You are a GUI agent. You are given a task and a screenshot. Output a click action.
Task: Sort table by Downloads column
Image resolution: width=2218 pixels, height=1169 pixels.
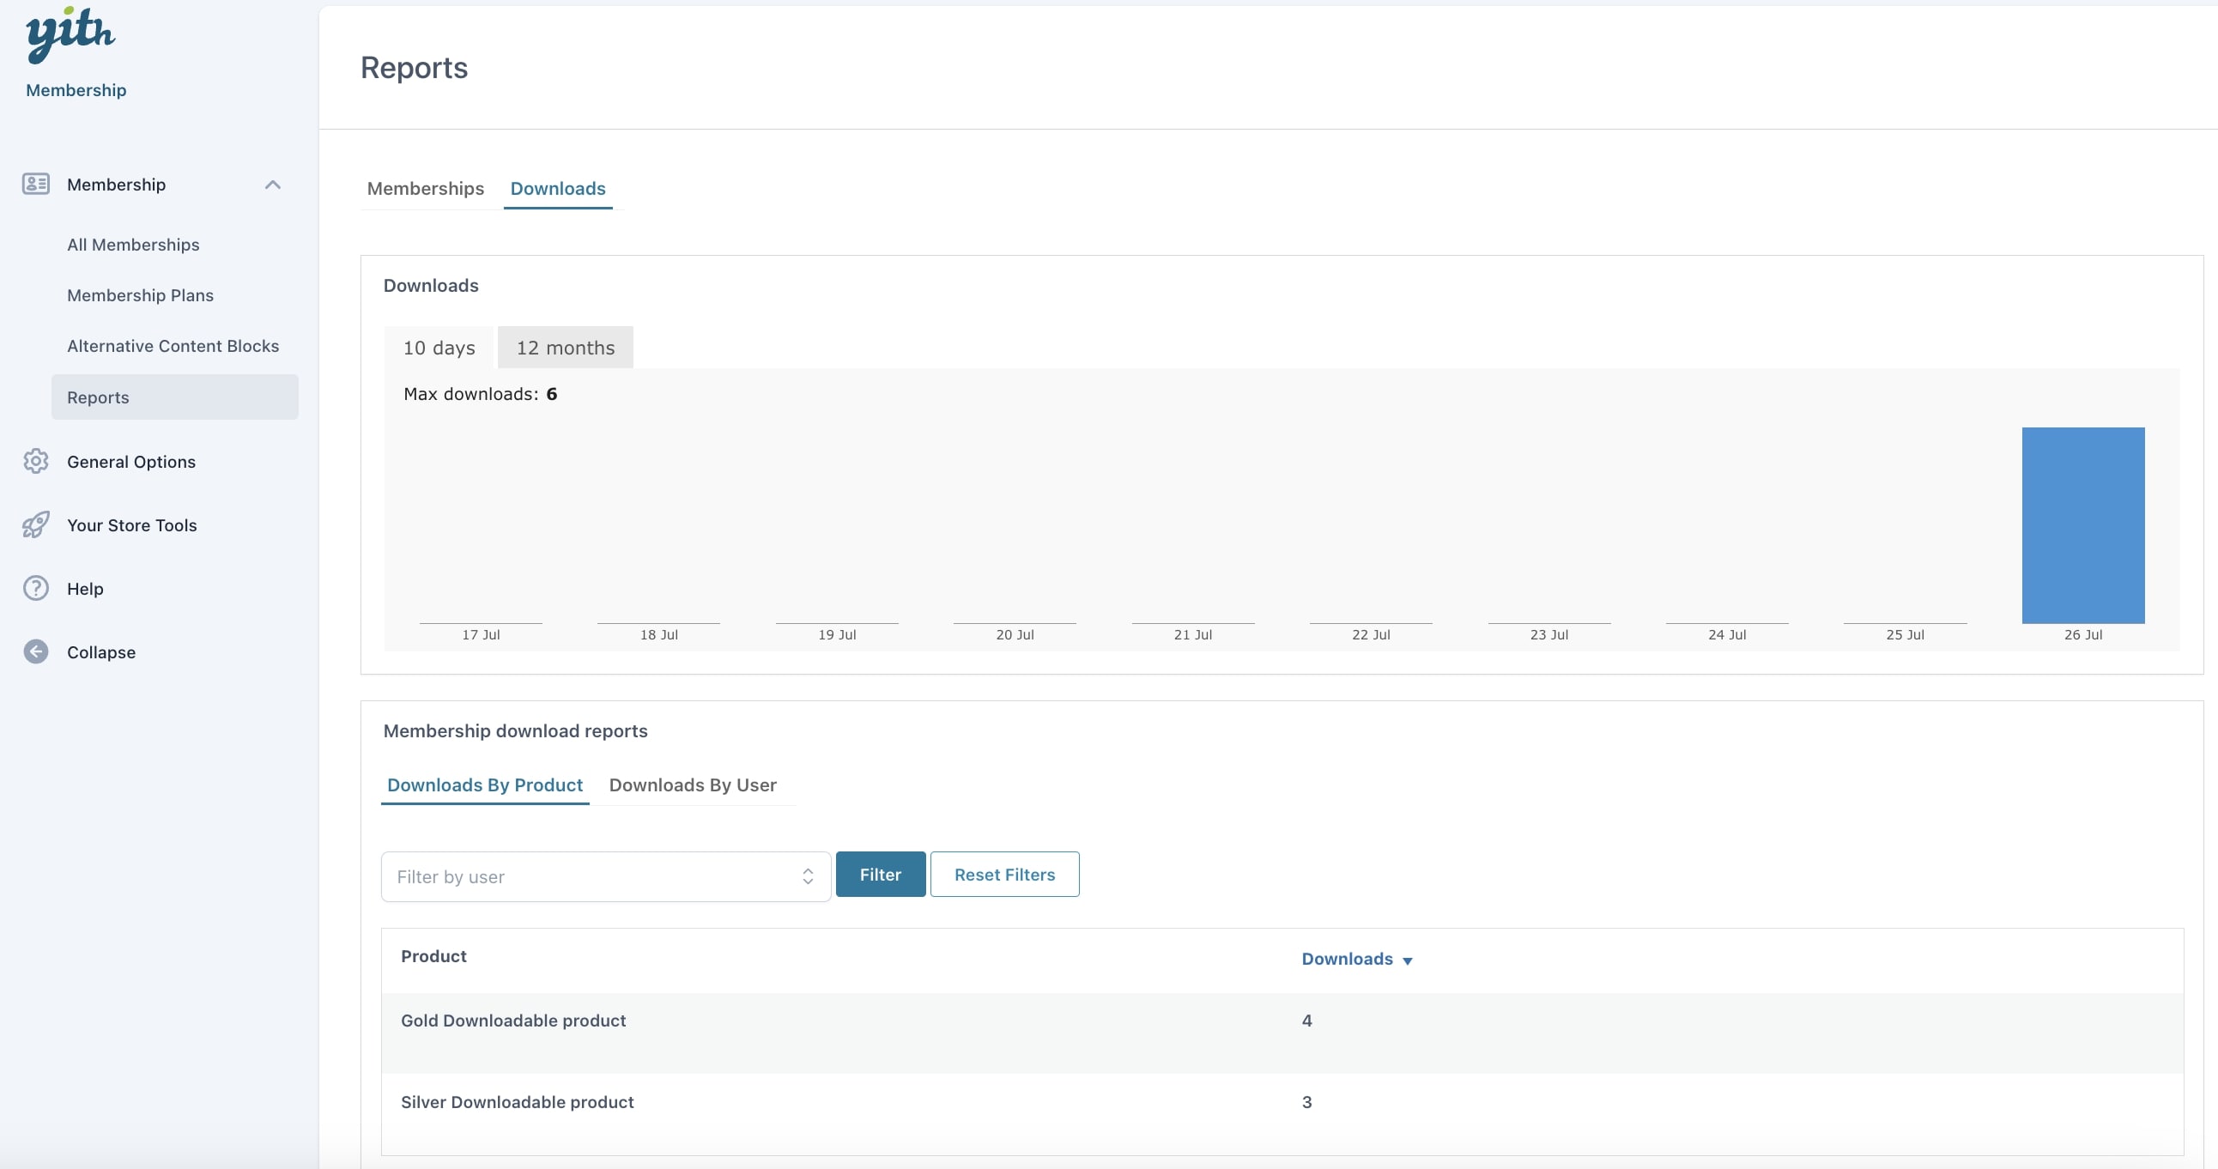point(1347,959)
